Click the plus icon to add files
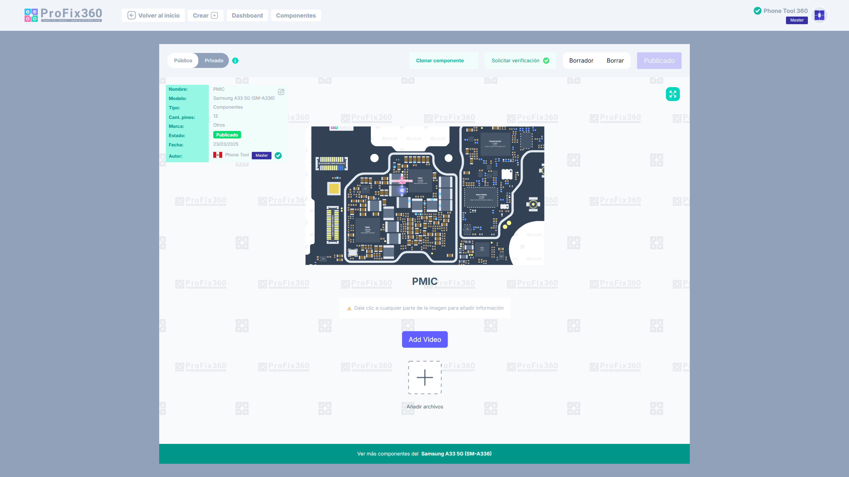The height and width of the screenshot is (477, 849). tap(424, 377)
